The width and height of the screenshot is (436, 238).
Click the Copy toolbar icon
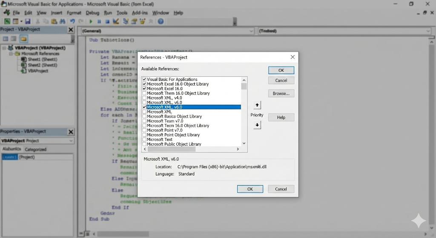pyautogui.click(x=46, y=21)
